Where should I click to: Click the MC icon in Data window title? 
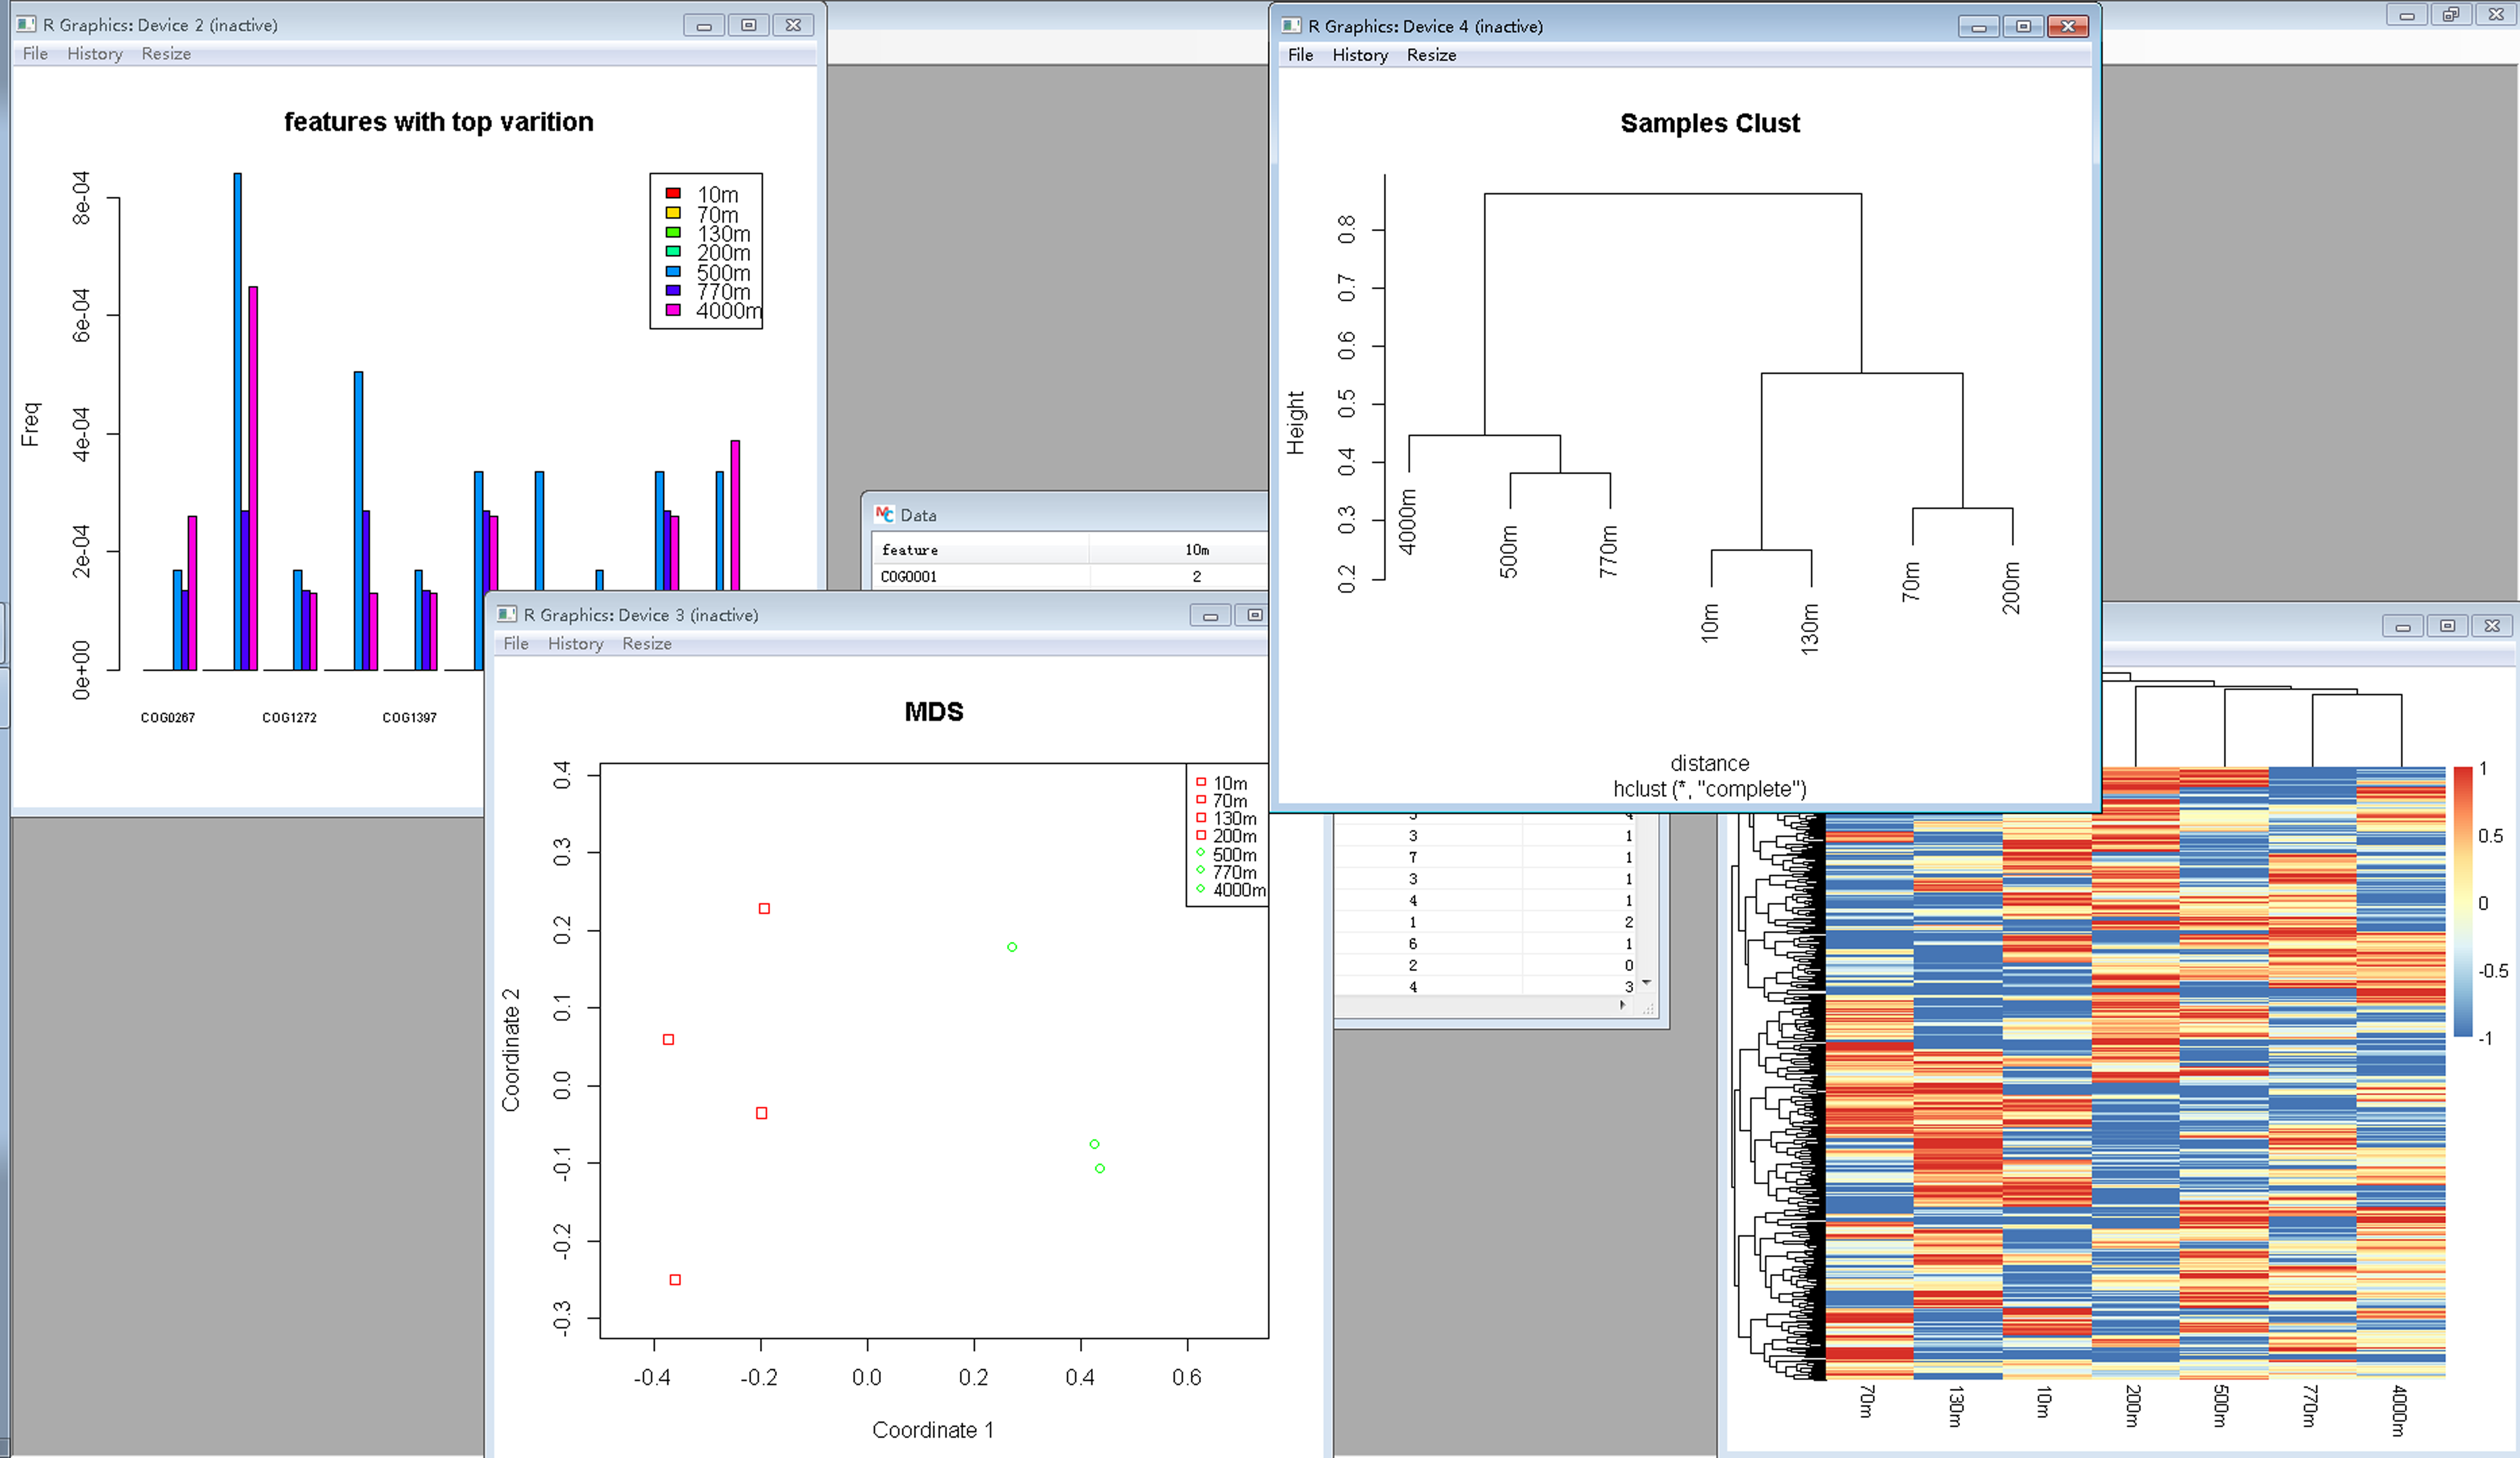pos(884,515)
